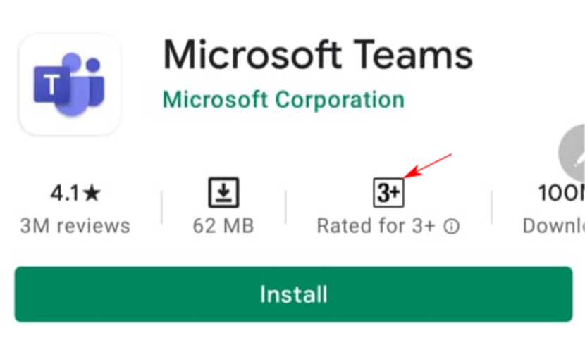Open the content rating info icon
The width and height of the screenshot is (585, 340).
[x=451, y=226]
